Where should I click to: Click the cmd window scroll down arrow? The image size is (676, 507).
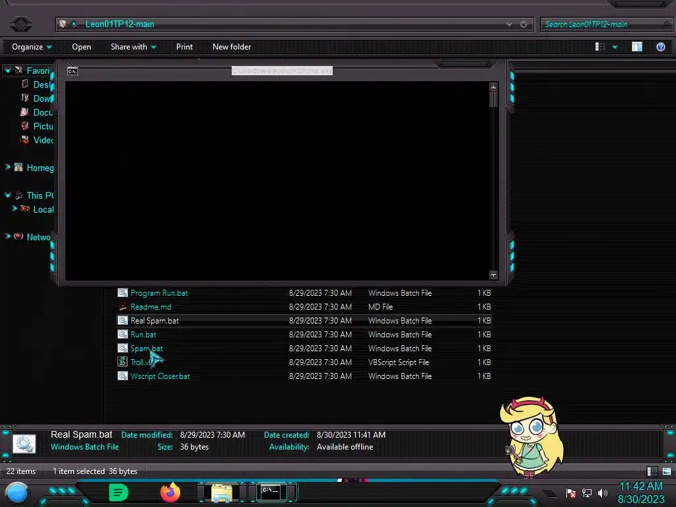point(493,275)
